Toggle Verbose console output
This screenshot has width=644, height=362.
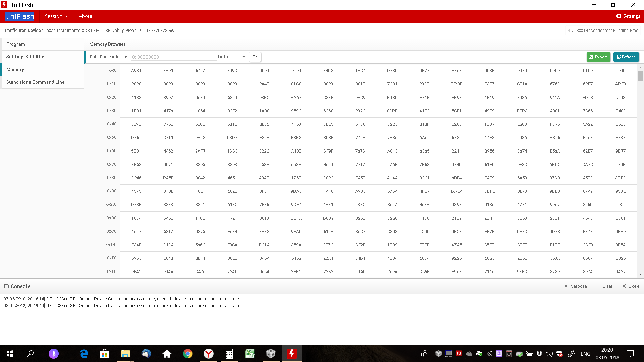coord(576,286)
